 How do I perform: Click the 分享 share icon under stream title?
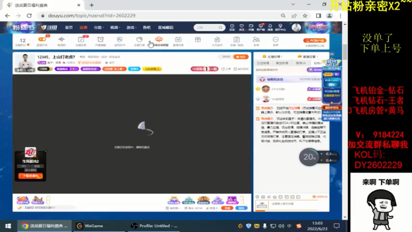pyautogui.click(x=226, y=69)
